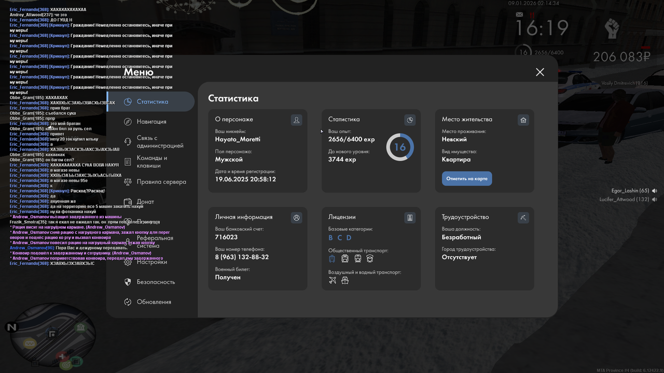Select the taxi driver cap license icon
Viewport: 664px width, 373px height.
(x=370, y=259)
